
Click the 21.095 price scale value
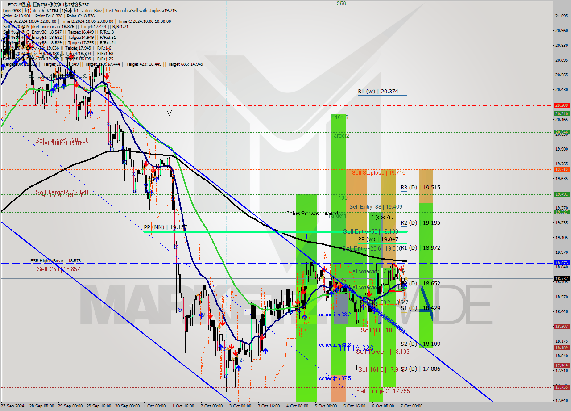561,16
